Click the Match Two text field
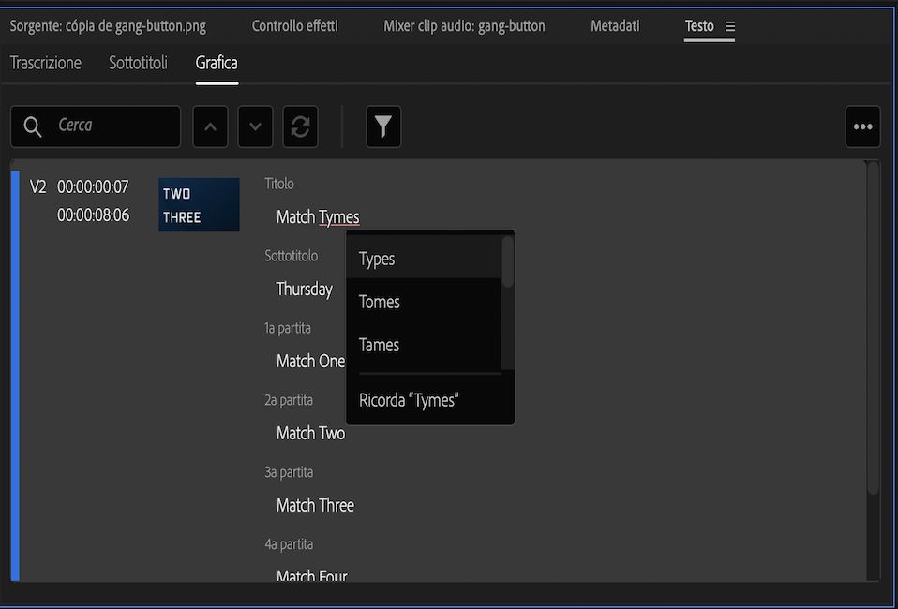Viewport: 898px width, 609px height. point(310,433)
